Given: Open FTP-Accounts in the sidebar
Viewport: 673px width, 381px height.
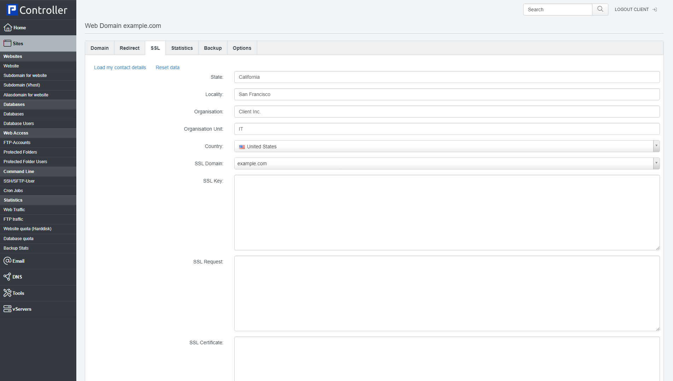Looking at the screenshot, I should pyautogui.click(x=17, y=143).
